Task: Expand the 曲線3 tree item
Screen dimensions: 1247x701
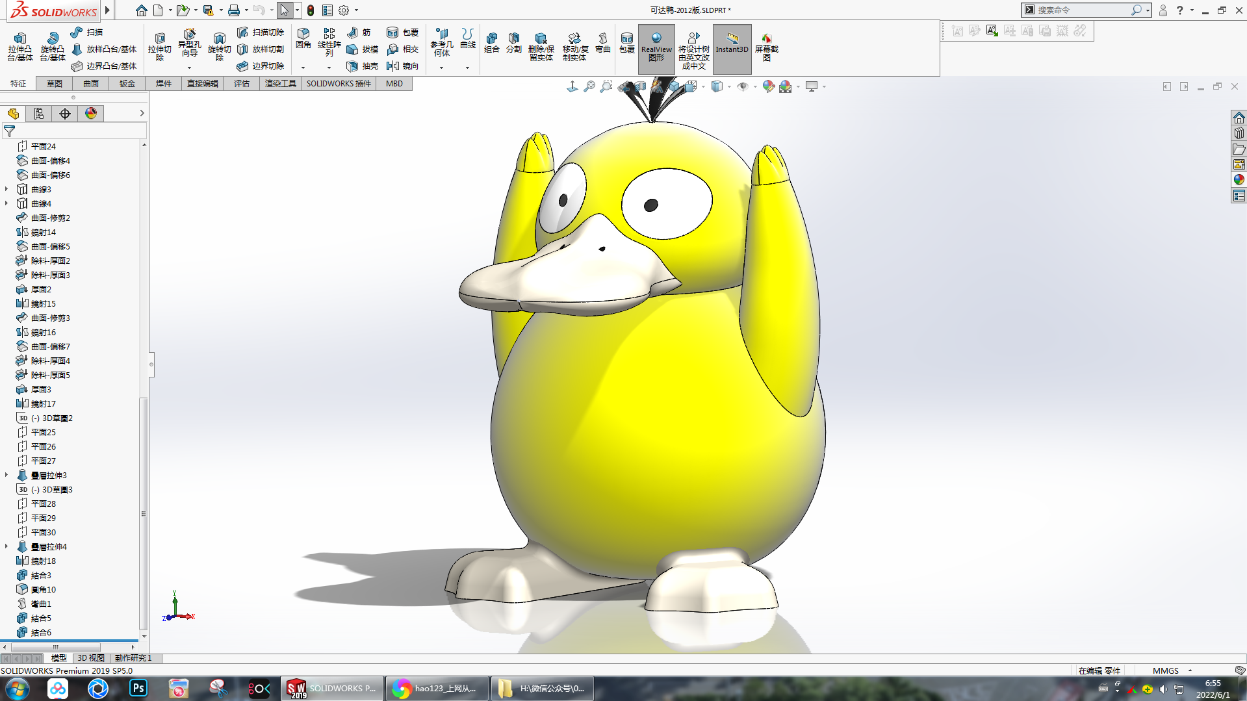Action: pos(6,189)
